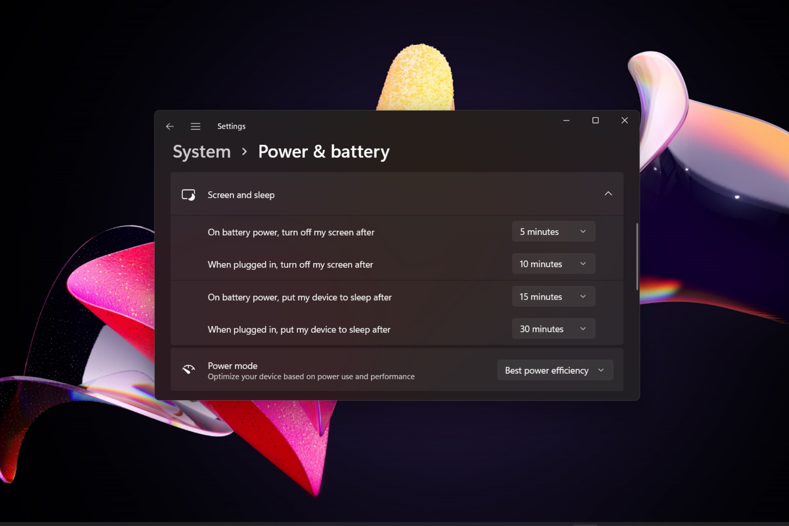Screen dimensions: 789x526
Task: Open the battery power screen timeout dropdown
Action: (x=552, y=231)
